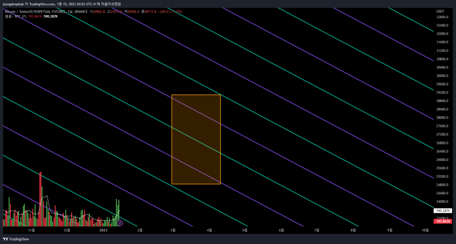Screen dimensions: 456x244
Task: Click the red 193.841K value in legend
Action: (35, 16)
